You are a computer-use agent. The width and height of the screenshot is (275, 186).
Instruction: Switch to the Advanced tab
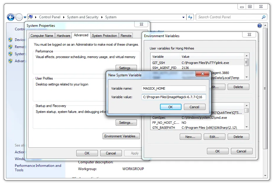click(x=81, y=35)
